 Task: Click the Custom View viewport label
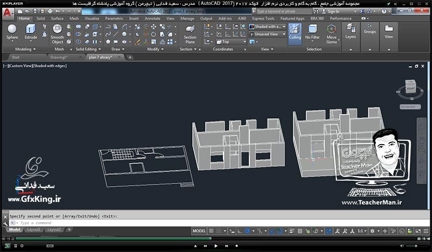tap(21, 66)
